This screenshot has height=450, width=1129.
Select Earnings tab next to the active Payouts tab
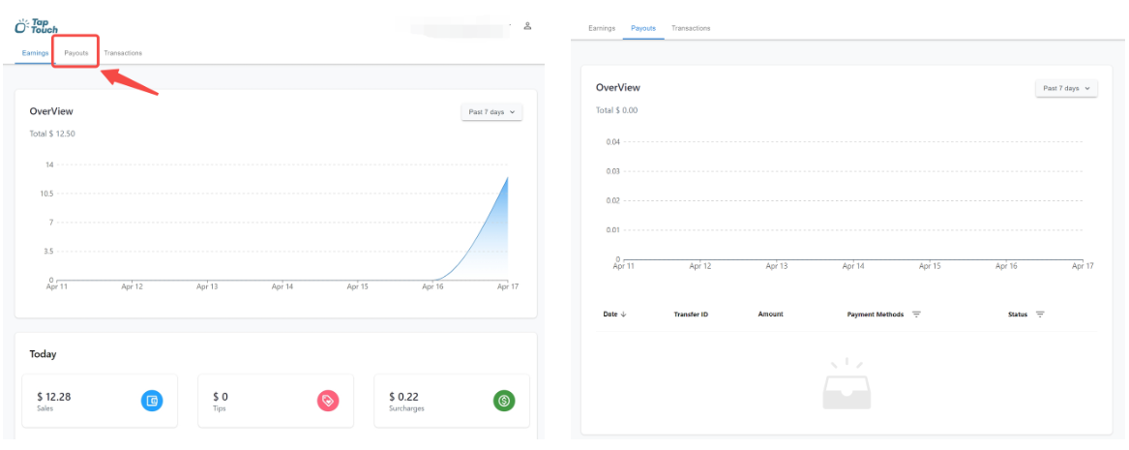coord(602,28)
